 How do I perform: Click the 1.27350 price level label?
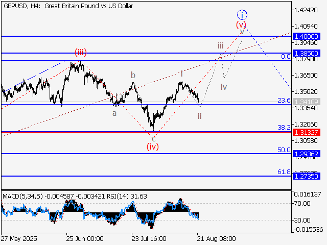click(x=307, y=176)
